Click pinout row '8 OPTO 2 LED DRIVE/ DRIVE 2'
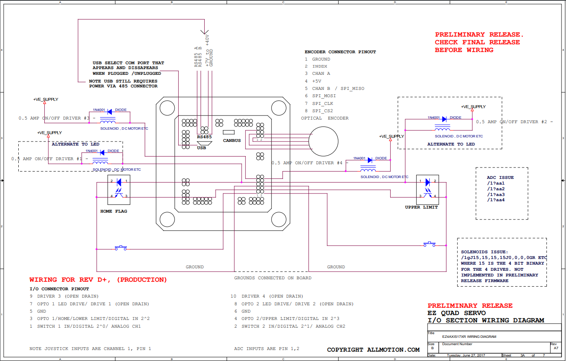Screen dimensions: 566x361 pyautogui.click(x=294, y=304)
